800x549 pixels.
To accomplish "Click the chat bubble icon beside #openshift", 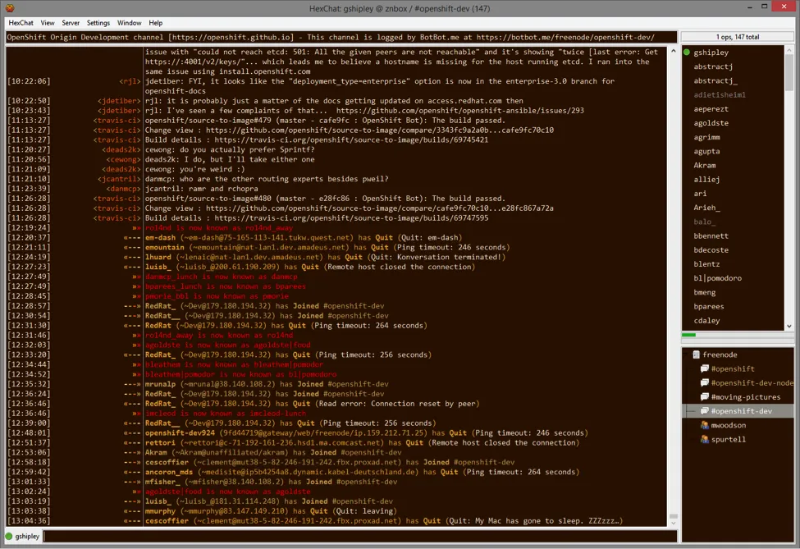I will (705, 368).
